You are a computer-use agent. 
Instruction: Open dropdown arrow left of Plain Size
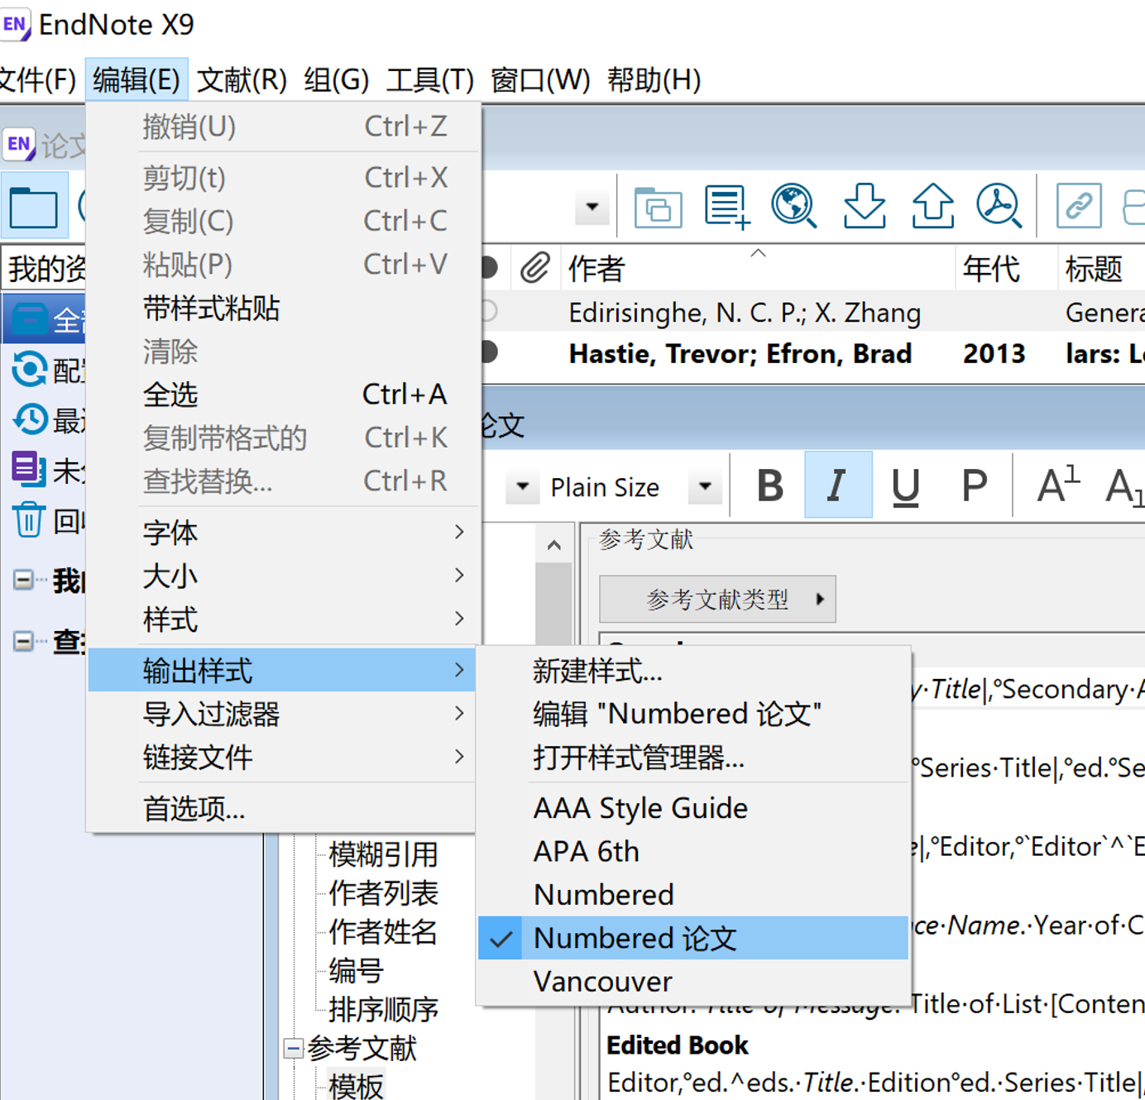[x=523, y=486]
